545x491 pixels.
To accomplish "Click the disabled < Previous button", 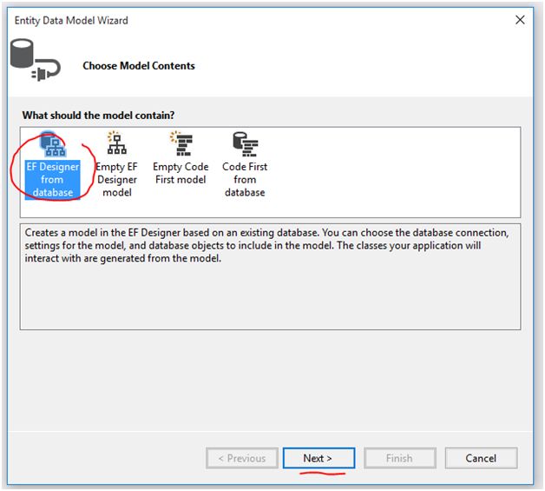I will pos(242,458).
